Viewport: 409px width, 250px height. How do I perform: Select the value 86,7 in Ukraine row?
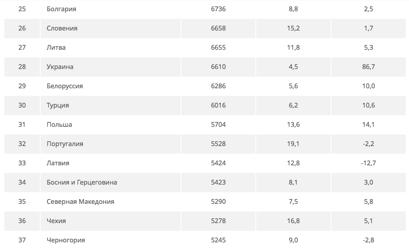pos(368,67)
